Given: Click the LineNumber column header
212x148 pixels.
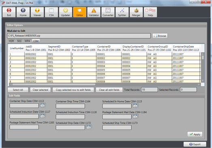Looking at the screenshot, I should 17,48.
